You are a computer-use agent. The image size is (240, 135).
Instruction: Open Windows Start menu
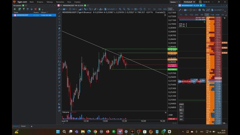pos(58,132)
